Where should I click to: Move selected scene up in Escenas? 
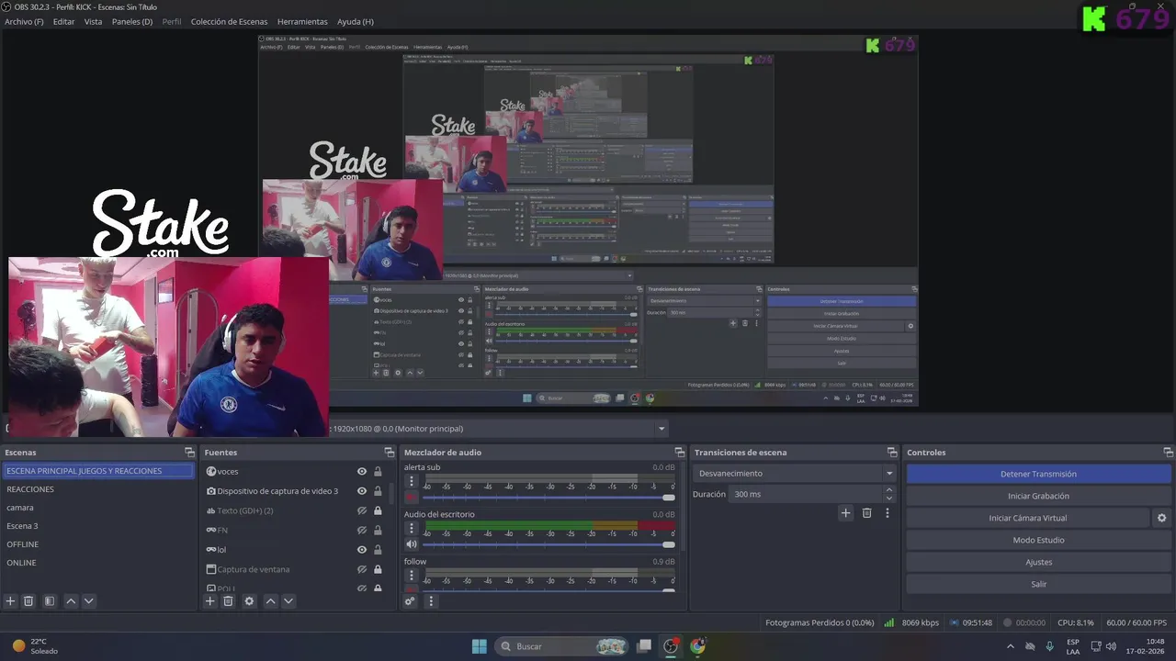(71, 601)
